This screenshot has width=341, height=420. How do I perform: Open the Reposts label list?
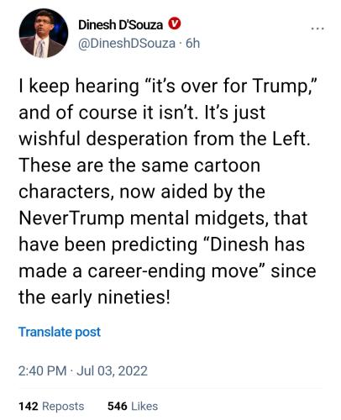(x=63, y=407)
